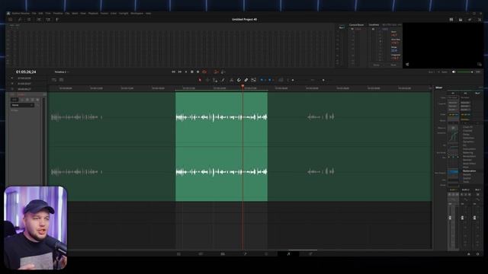Switch to the Edit page icon
This screenshot has width=488, height=274.
click(223, 253)
